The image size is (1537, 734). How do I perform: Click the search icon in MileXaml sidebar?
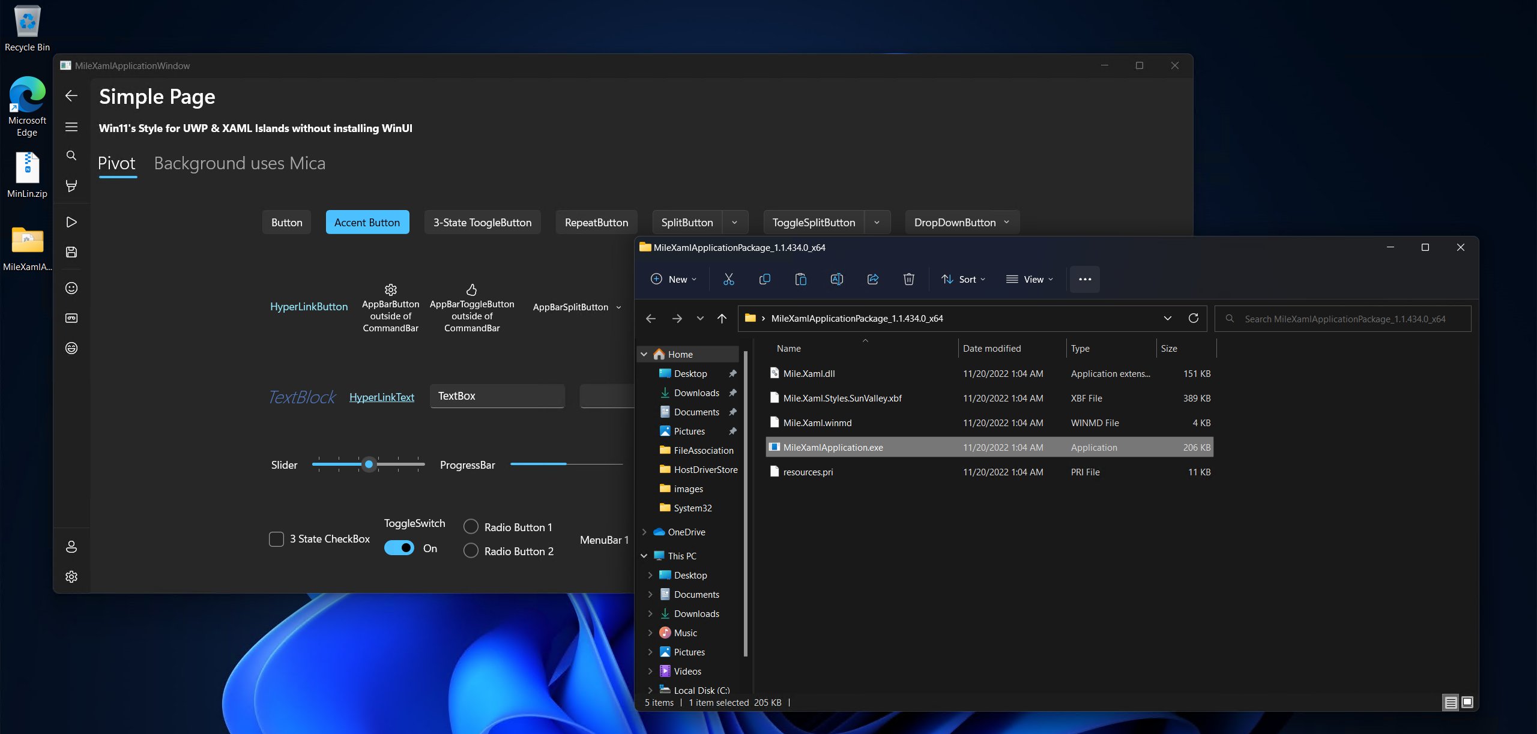point(71,155)
